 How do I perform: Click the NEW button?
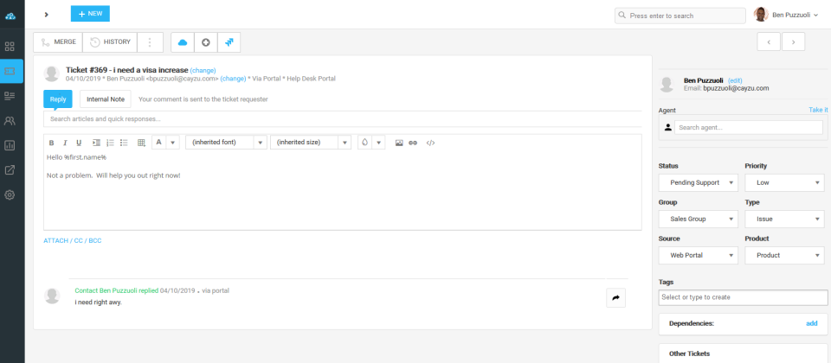pyautogui.click(x=90, y=14)
